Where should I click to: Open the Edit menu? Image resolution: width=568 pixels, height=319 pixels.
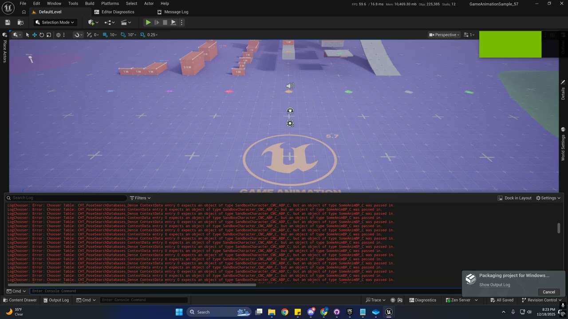(36, 4)
